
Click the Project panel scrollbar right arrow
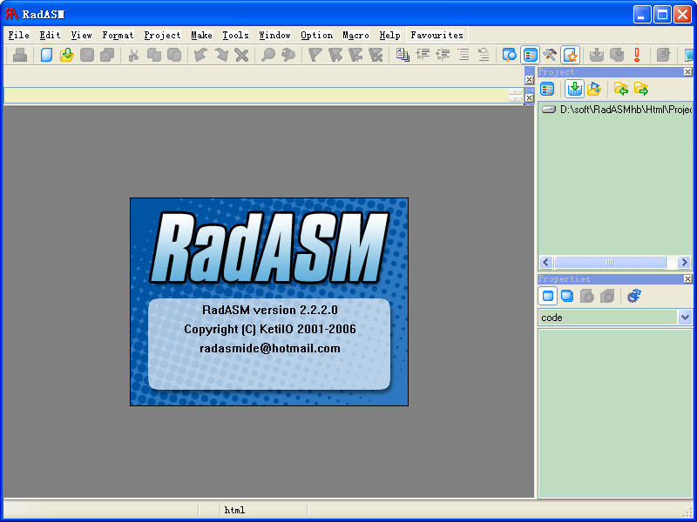(x=684, y=262)
